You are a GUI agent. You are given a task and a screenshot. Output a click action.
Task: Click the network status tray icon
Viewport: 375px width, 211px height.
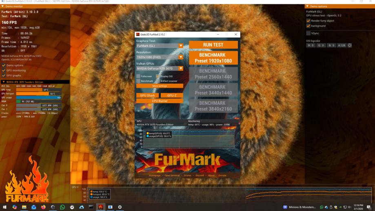pyautogui.click(x=345, y=207)
